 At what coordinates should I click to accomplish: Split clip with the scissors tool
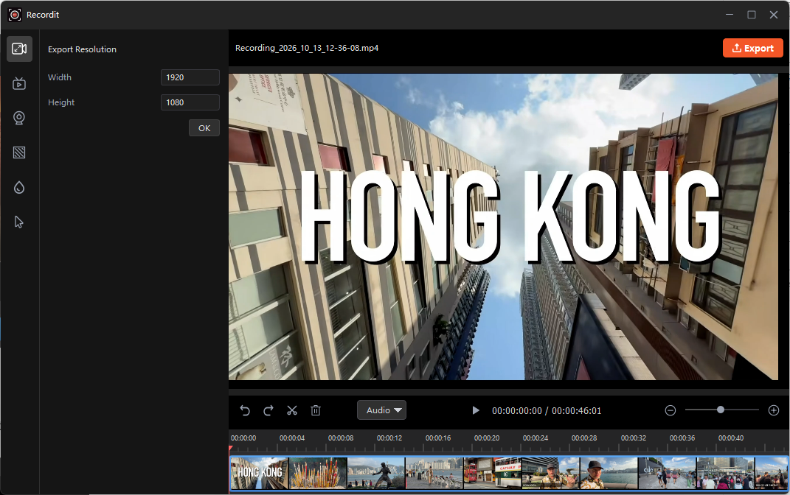(292, 410)
